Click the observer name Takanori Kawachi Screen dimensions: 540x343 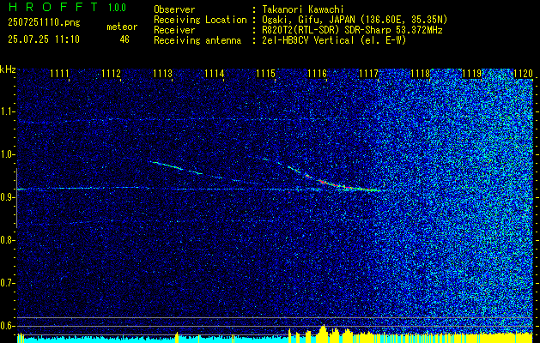tap(301, 9)
